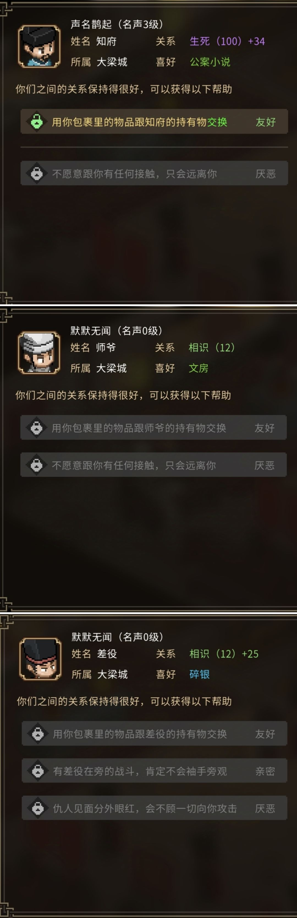This screenshot has height=918, width=297.
Task: Click the 亲密 label on 差役 battle row
Action: pyautogui.click(x=265, y=771)
